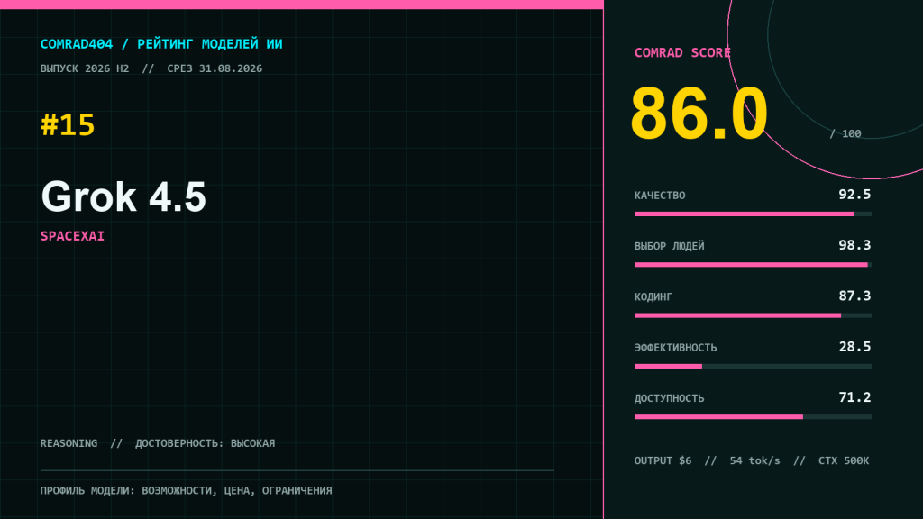Click the КОДИНГ progress bar
This screenshot has width=923, height=519.
(x=753, y=315)
